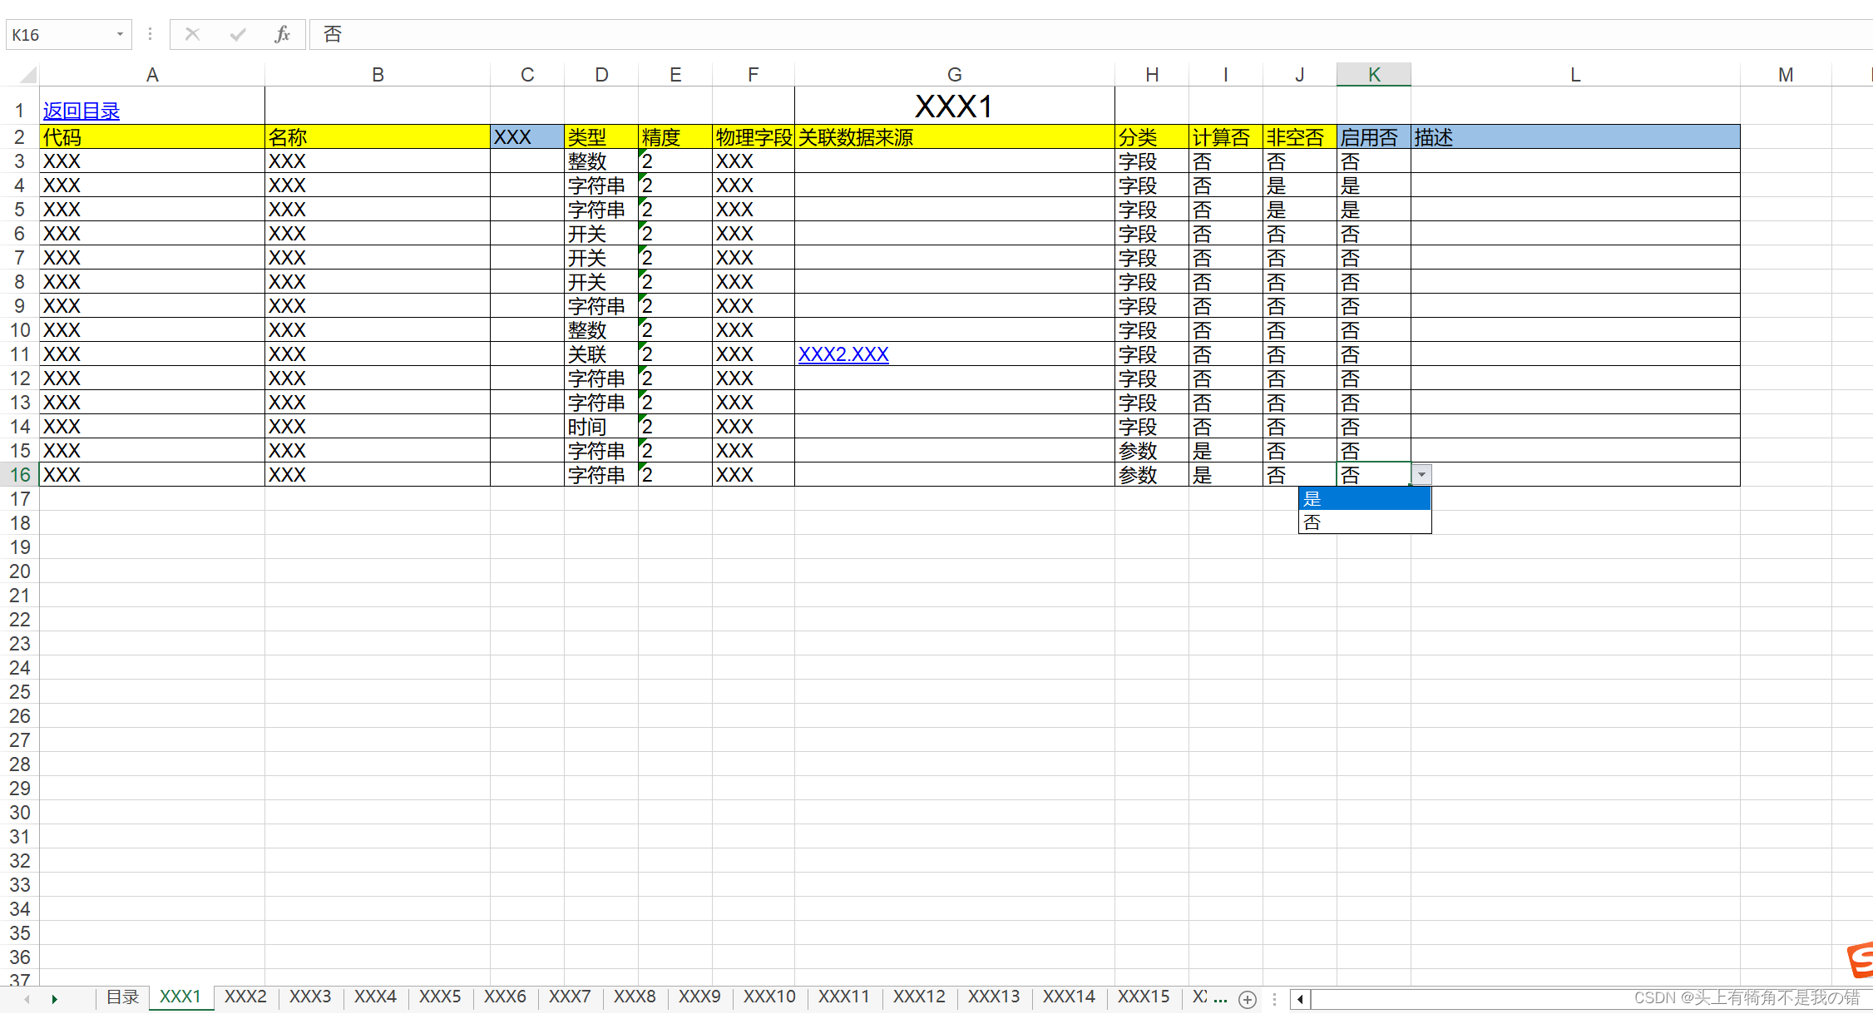This screenshot has width=1873, height=1014.
Task: Click the XXX1 title cell
Action: (955, 106)
